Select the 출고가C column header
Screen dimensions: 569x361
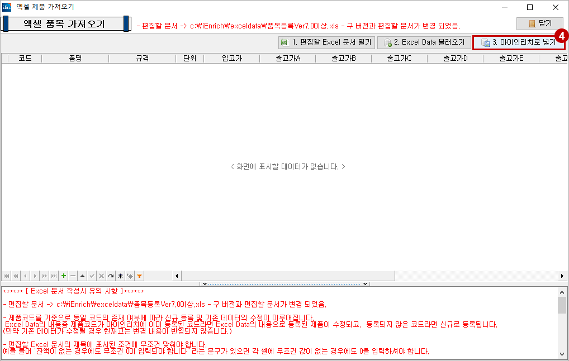click(400, 58)
